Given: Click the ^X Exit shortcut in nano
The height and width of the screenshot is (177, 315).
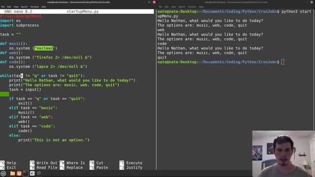Looking at the screenshot, I should (x=8, y=167).
